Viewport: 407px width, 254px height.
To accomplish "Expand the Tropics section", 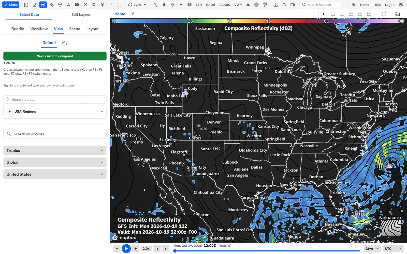I will [55, 151].
